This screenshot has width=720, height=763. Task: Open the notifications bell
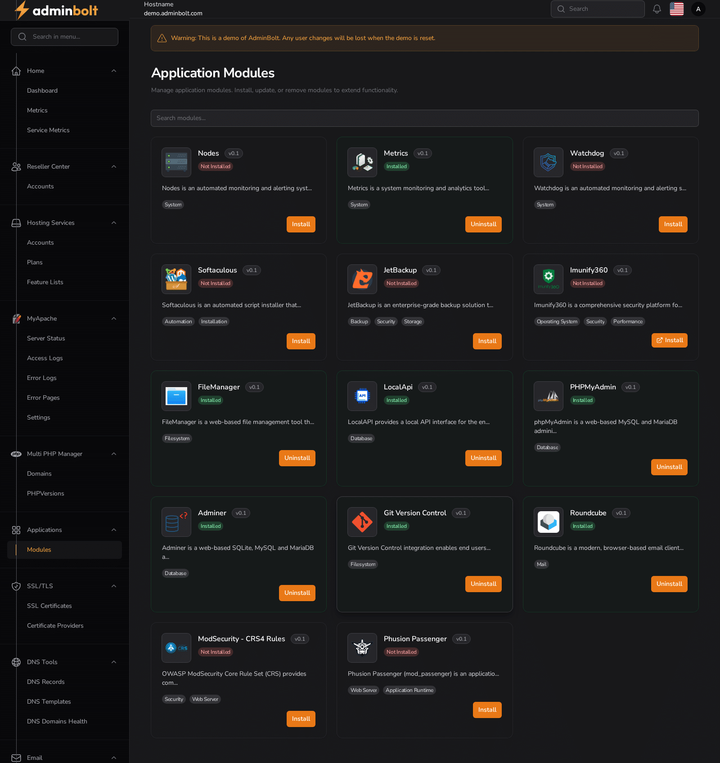click(x=657, y=9)
